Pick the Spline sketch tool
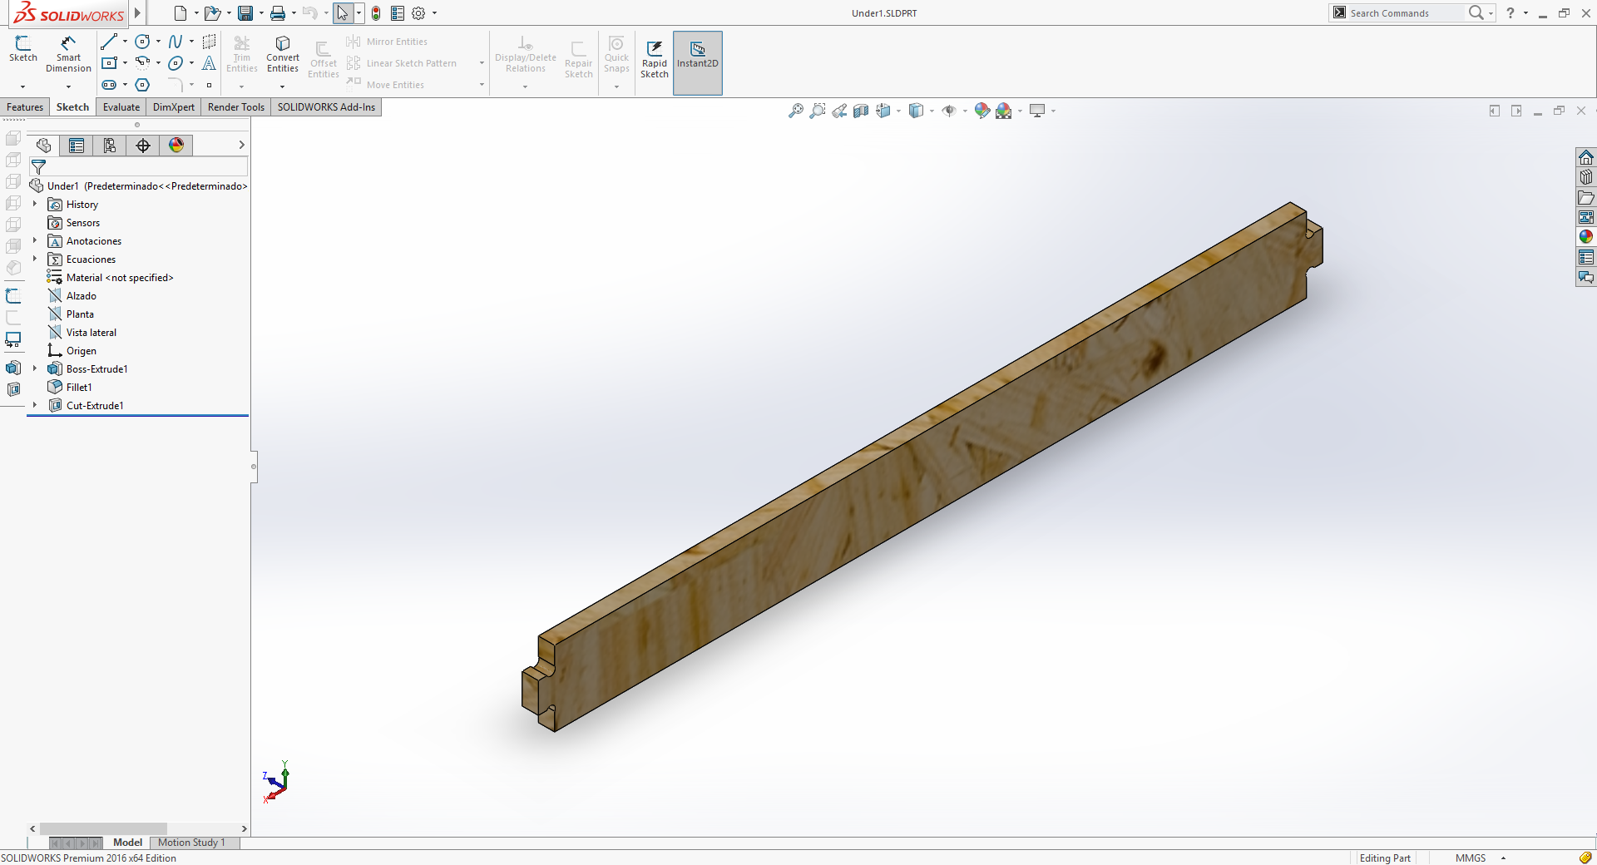Image resolution: width=1597 pixels, height=865 pixels. [175, 42]
